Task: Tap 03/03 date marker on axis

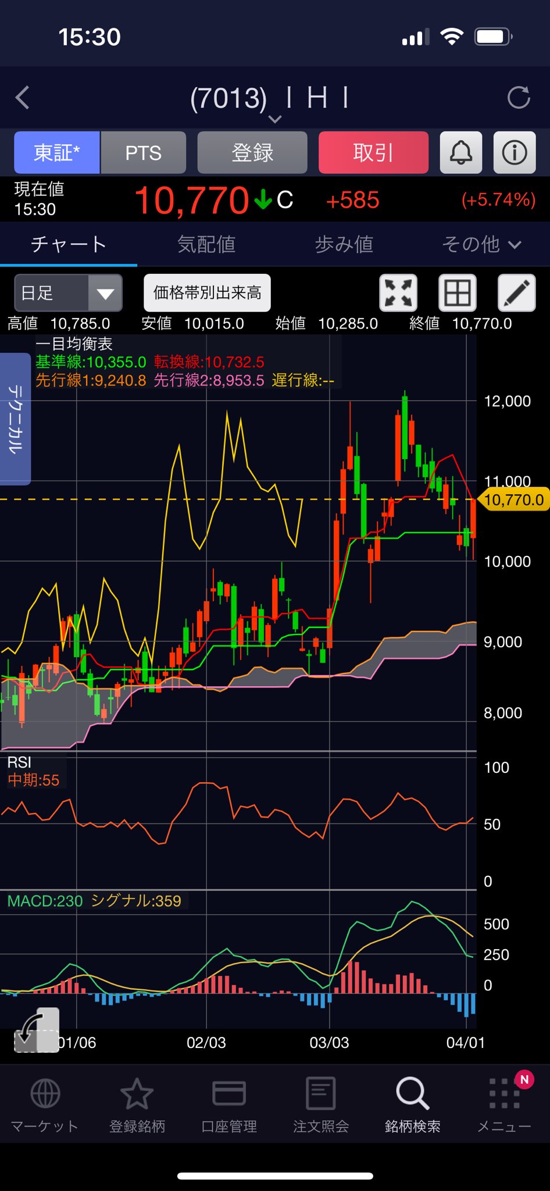Action: coord(329,1043)
